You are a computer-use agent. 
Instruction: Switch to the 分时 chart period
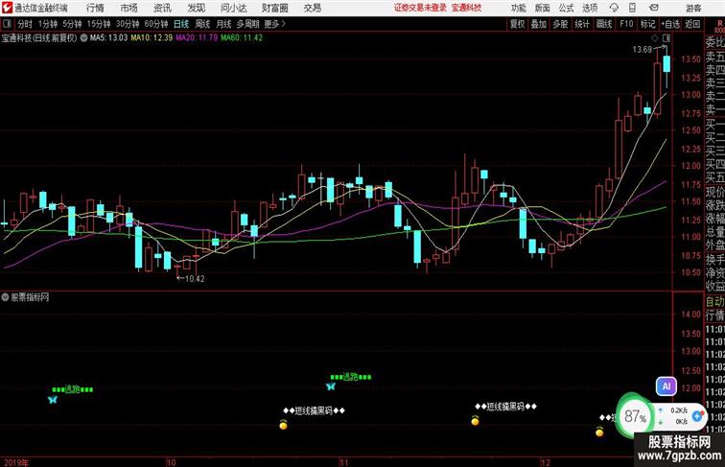pyautogui.click(x=25, y=24)
